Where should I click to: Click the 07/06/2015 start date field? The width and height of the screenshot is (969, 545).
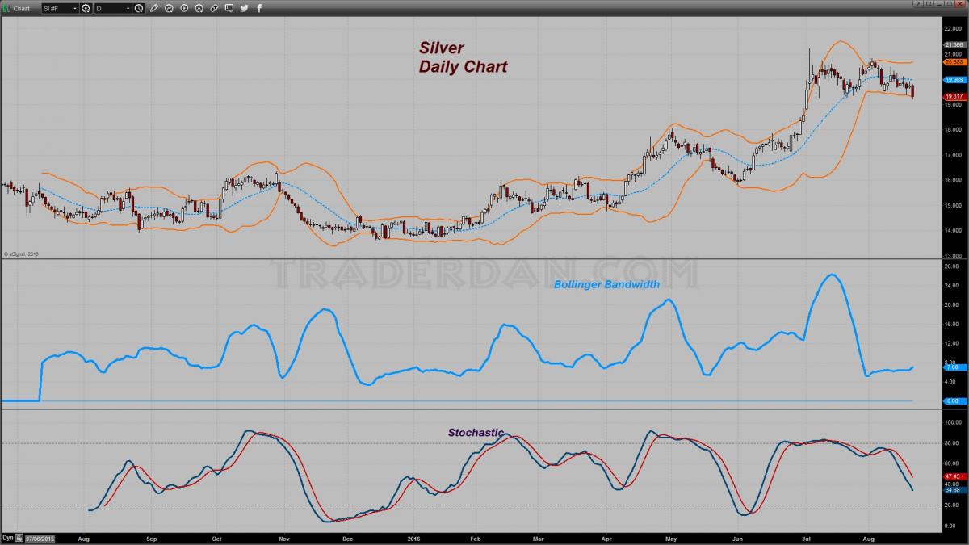(40, 539)
